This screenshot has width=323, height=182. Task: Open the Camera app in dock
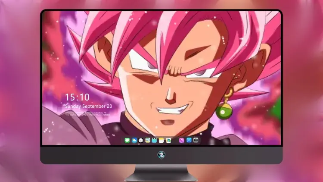tap(196, 140)
